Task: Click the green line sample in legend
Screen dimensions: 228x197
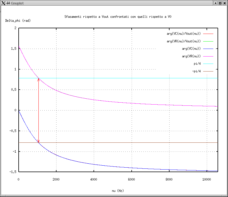Action: (208, 41)
